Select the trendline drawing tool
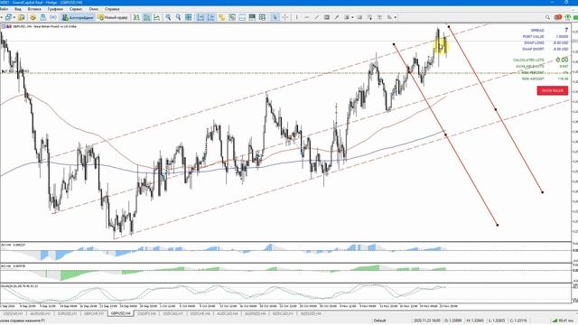This screenshot has width=578, height=325. 316,17
